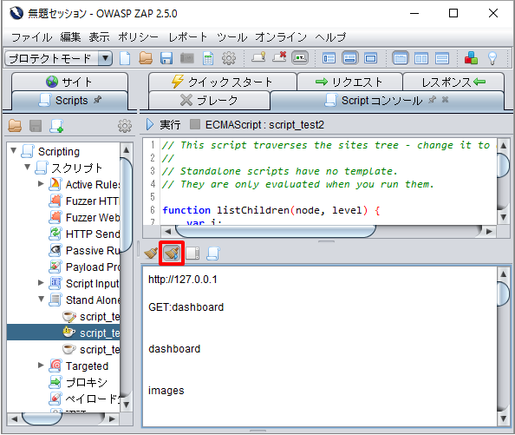
Task: Select the HTTP Sender tree item
Action: 84,234
